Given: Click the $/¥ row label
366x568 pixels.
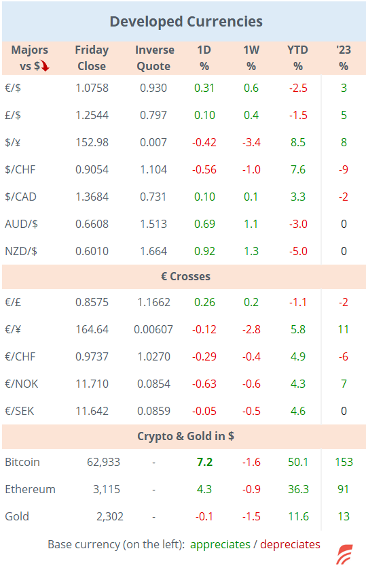Looking at the screenshot, I should click(13, 142).
